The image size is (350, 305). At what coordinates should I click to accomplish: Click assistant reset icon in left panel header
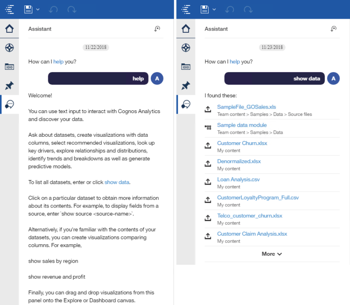(x=157, y=29)
